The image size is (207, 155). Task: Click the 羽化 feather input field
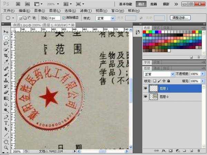click(55, 18)
